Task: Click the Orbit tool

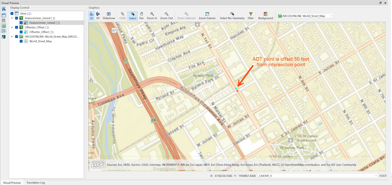Action: click(122, 16)
